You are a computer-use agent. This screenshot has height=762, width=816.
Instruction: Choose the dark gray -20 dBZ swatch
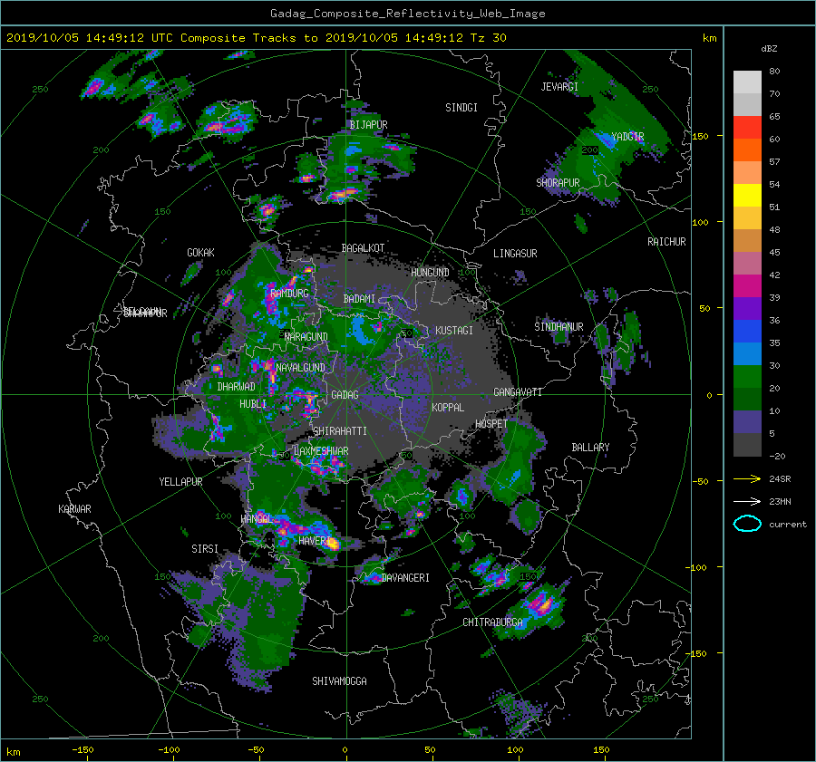[x=747, y=445]
